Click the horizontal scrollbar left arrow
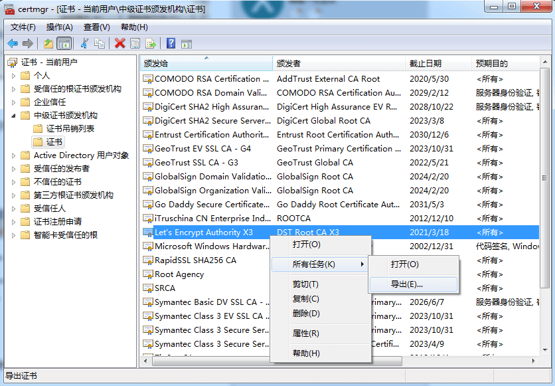Screen dimensions: 555x386 tap(145, 361)
